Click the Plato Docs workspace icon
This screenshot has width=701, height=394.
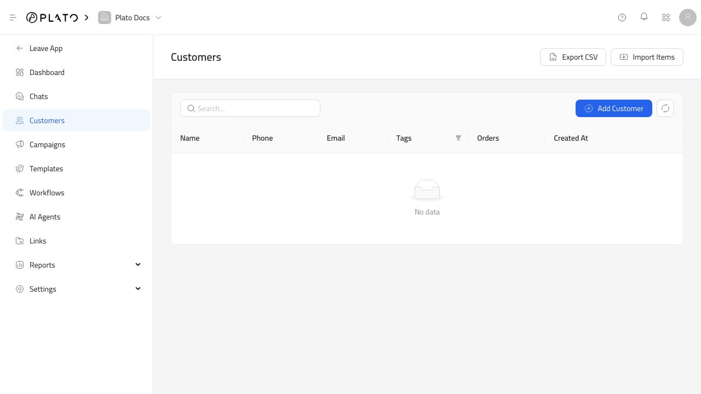[x=104, y=18]
